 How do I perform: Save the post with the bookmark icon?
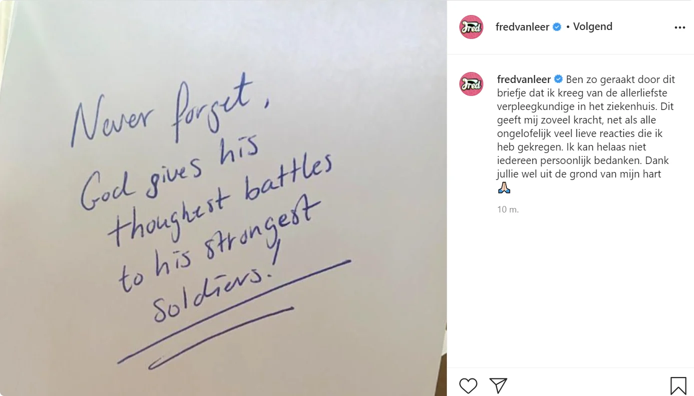[x=678, y=385]
